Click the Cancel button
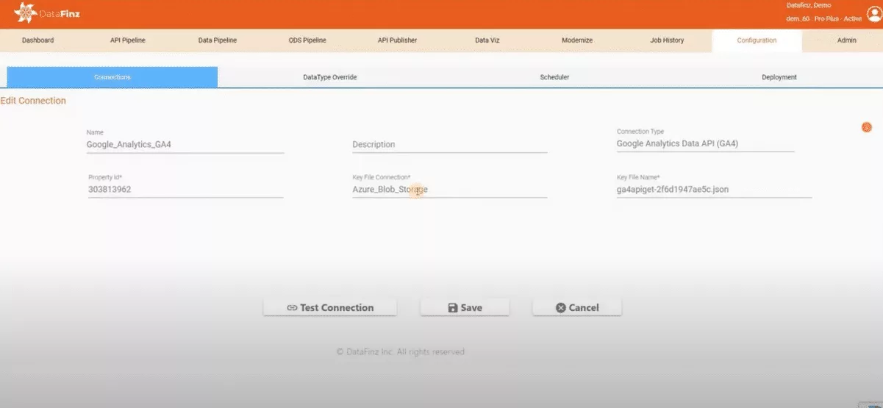This screenshot has height=408, width=883. (577, 307)
